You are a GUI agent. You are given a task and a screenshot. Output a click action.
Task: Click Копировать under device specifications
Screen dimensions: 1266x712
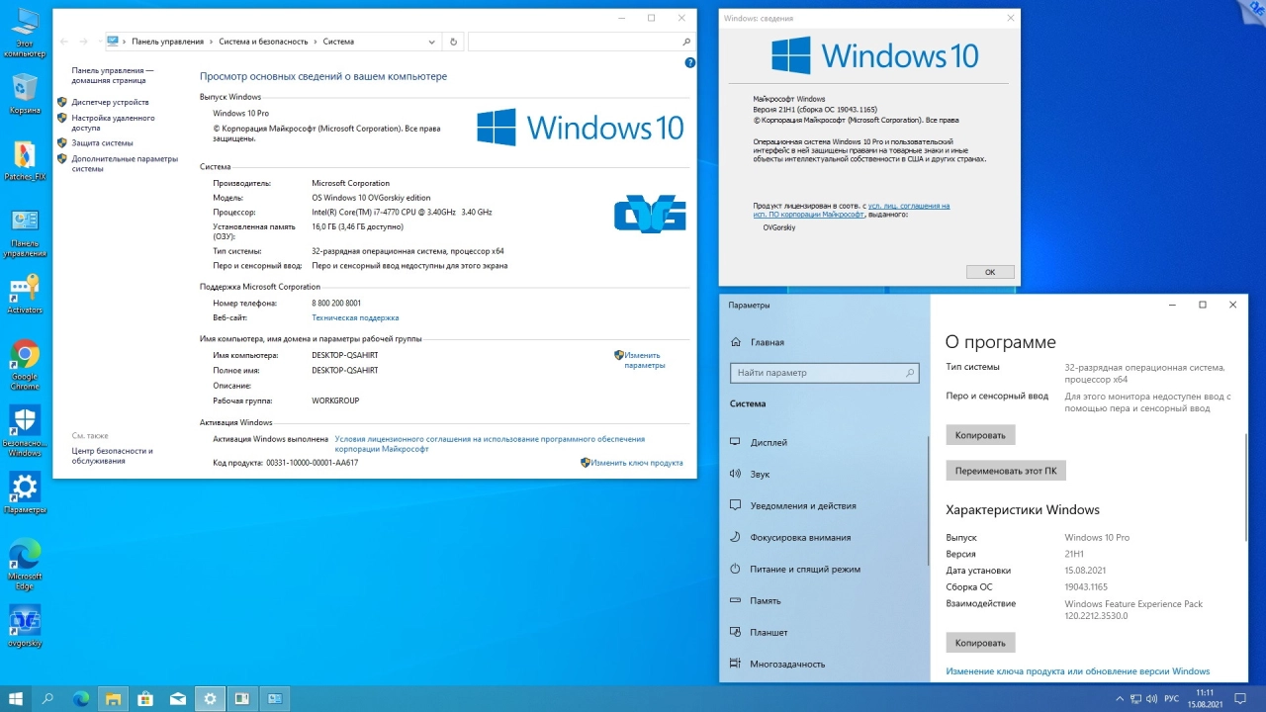[x=980, y=435]
